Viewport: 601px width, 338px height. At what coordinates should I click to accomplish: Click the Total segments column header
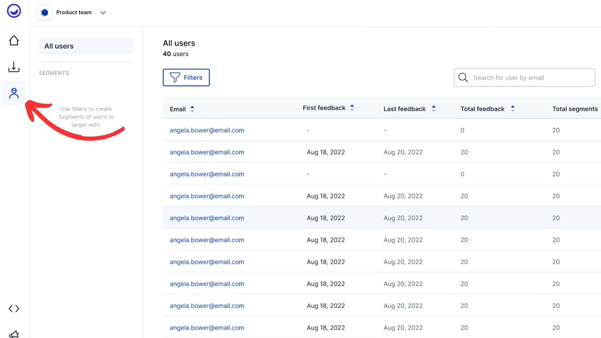click(575, 109)
